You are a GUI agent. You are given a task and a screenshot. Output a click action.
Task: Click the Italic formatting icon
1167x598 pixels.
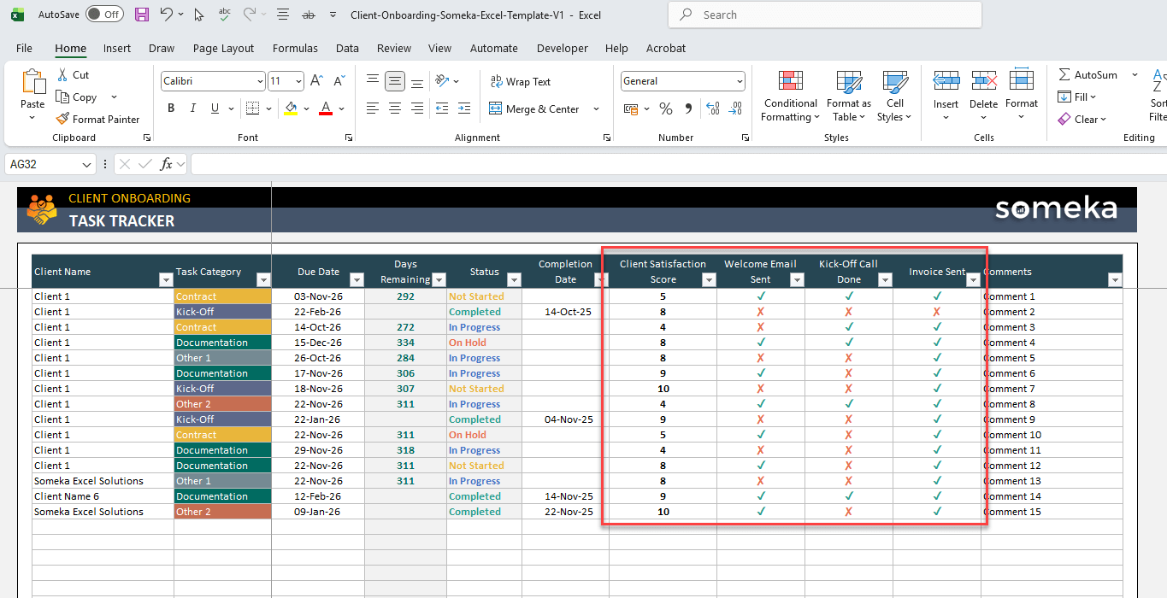point(192,108)
